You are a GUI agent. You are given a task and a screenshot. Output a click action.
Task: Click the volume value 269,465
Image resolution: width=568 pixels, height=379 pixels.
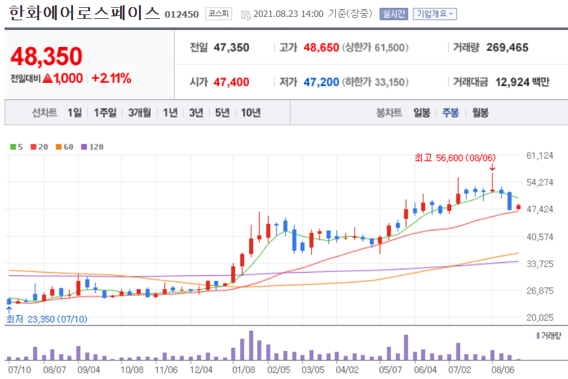pyautogui.click(x=507, y=48)
